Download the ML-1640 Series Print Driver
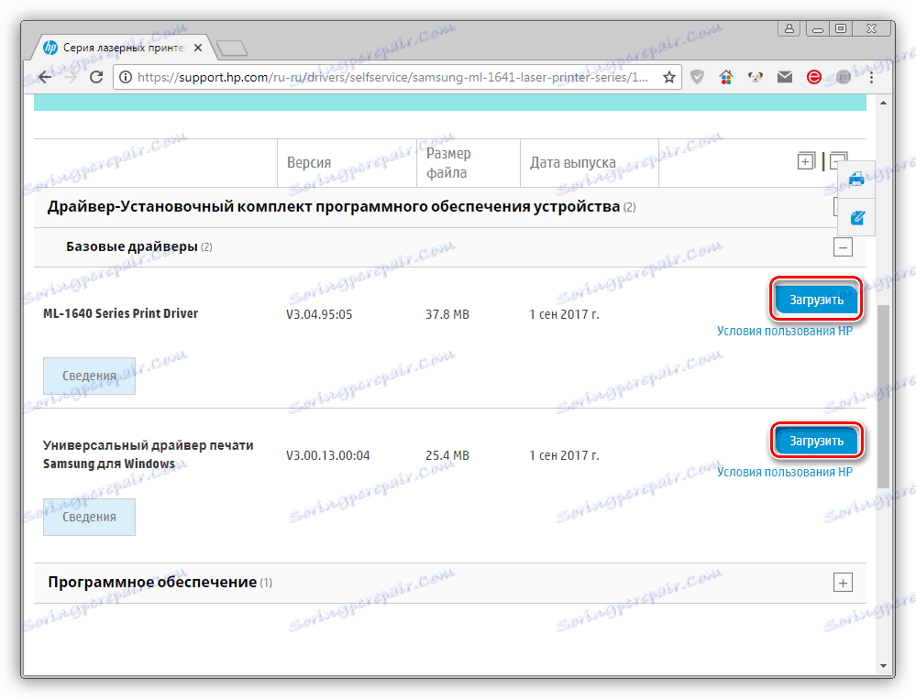Image resolution: width=916 pixels, height=699 pixels. pos(815,299)
